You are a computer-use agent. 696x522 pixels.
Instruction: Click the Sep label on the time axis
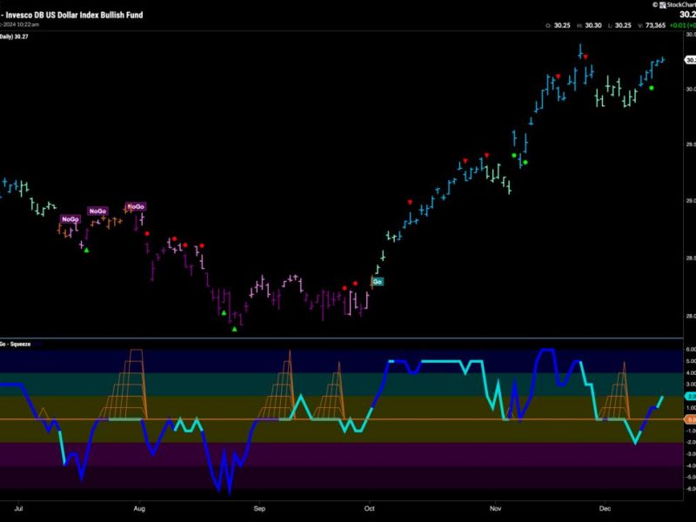coord(259,508)
